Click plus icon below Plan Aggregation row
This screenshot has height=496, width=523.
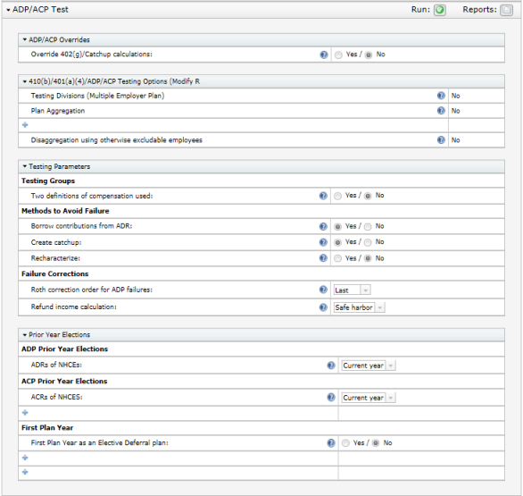(x=25, y=125)
